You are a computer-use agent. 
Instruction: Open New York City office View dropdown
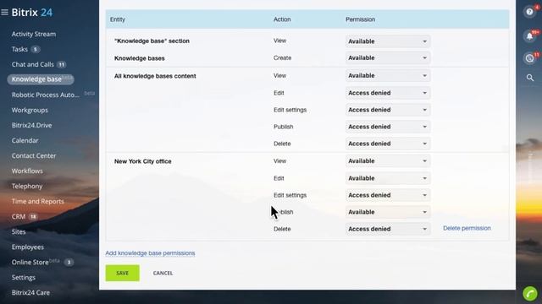(388, 161)
